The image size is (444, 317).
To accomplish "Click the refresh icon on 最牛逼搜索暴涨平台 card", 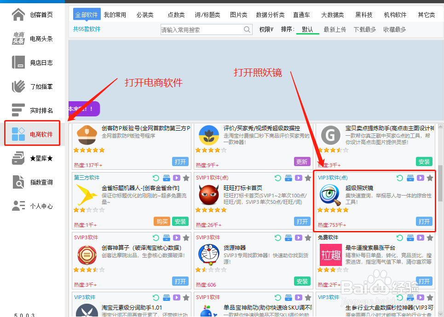I will [399, 238].
